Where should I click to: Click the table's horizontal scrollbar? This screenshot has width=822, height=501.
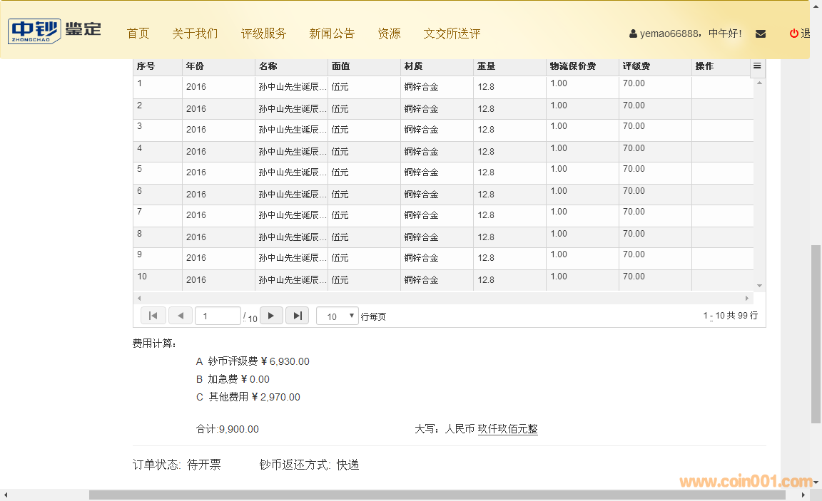(442, 298)
